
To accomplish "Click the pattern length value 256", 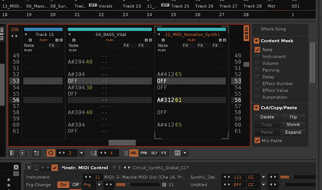I will 15,29.
